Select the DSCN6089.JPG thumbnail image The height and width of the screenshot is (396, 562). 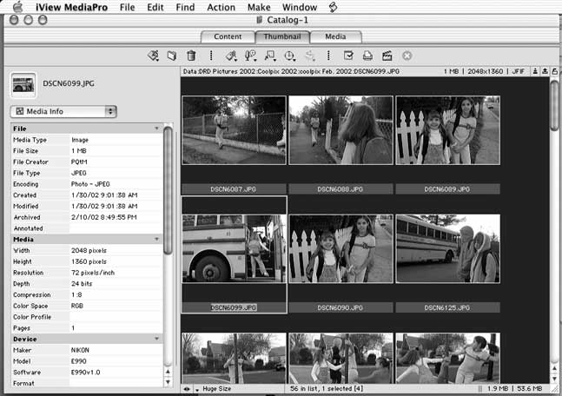(x=447, y=130)
